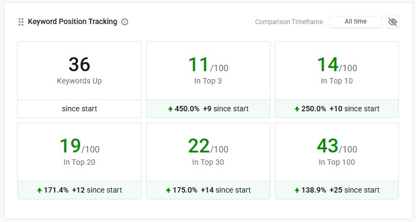Click the green up arrow in Top 100 card
Image resolution: width=416 pixels, height=222 pixels.
[x=297, y=190]
